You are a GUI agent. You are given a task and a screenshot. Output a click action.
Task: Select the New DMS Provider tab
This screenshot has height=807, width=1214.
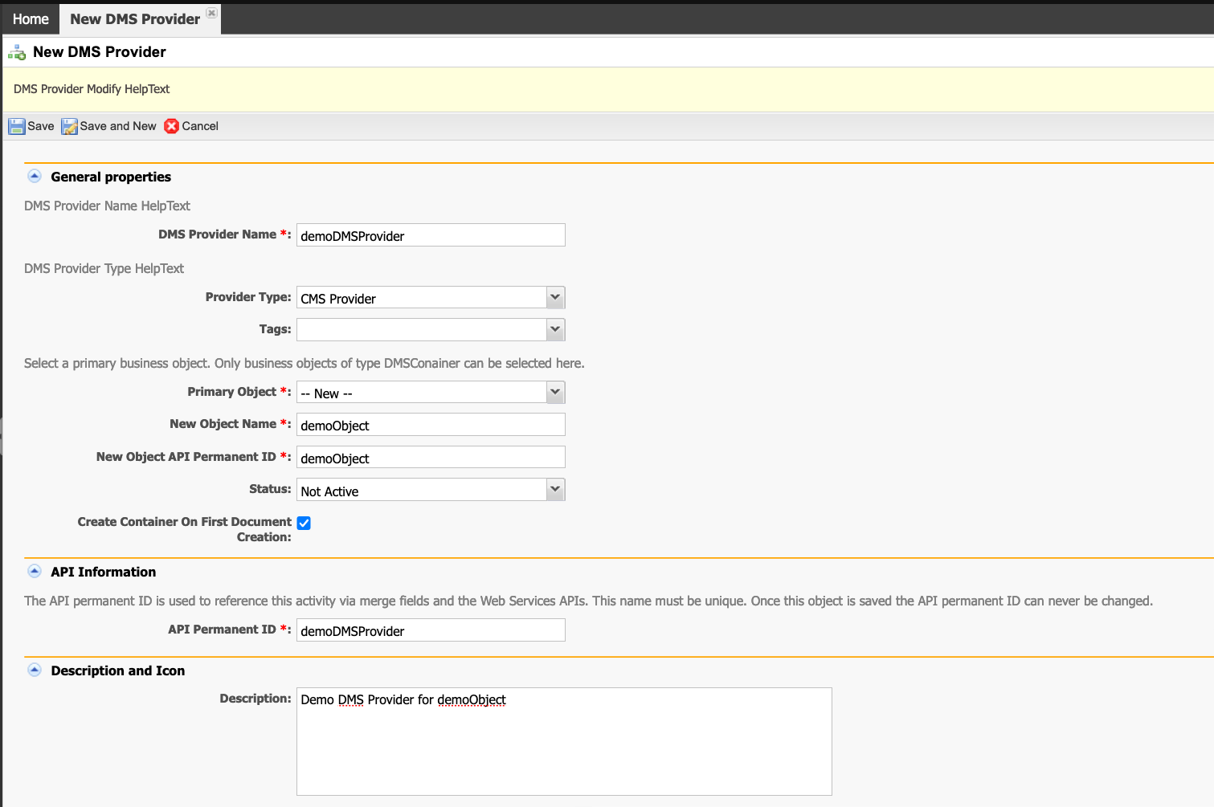pyautogui.click(x=135, y=18)
